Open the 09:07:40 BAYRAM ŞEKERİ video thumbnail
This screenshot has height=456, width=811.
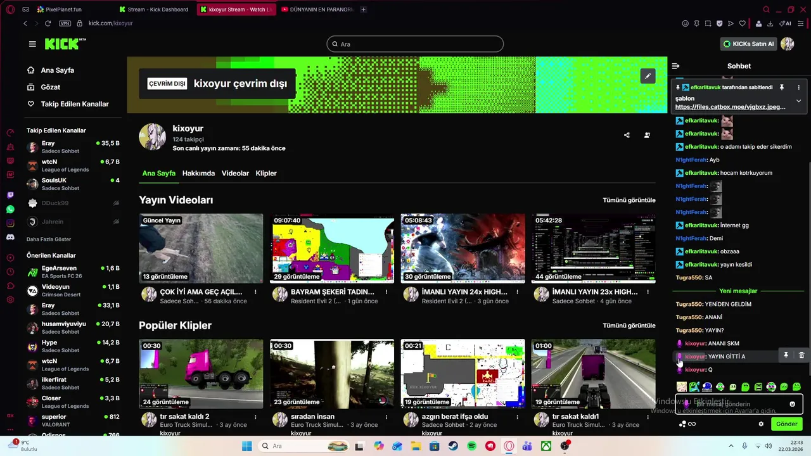[x=332, y=248]
